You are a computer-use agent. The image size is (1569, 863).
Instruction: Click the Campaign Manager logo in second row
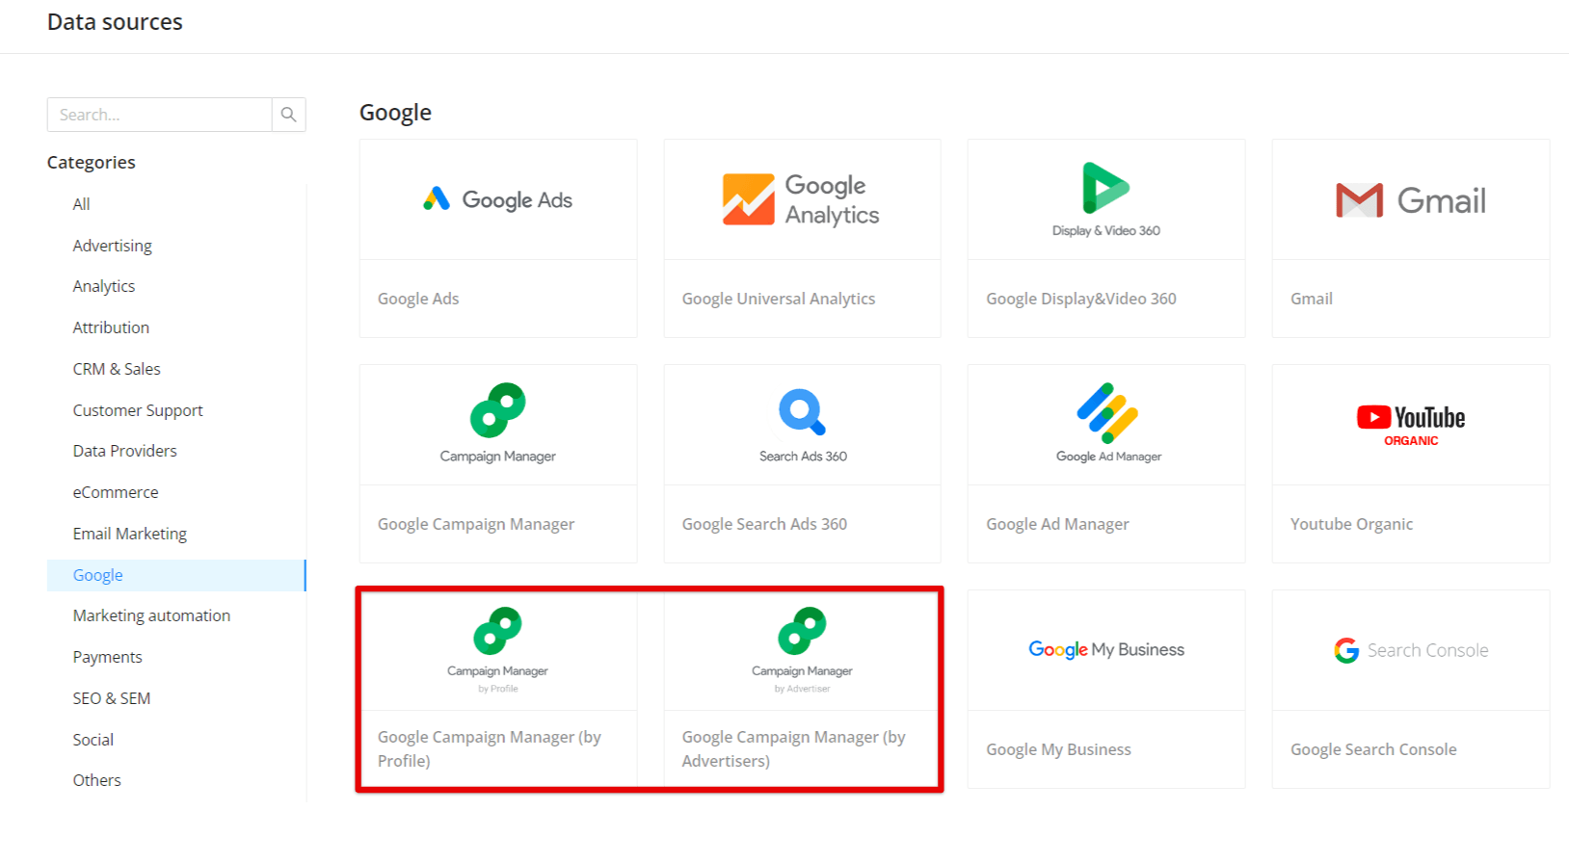pos(497,423)
